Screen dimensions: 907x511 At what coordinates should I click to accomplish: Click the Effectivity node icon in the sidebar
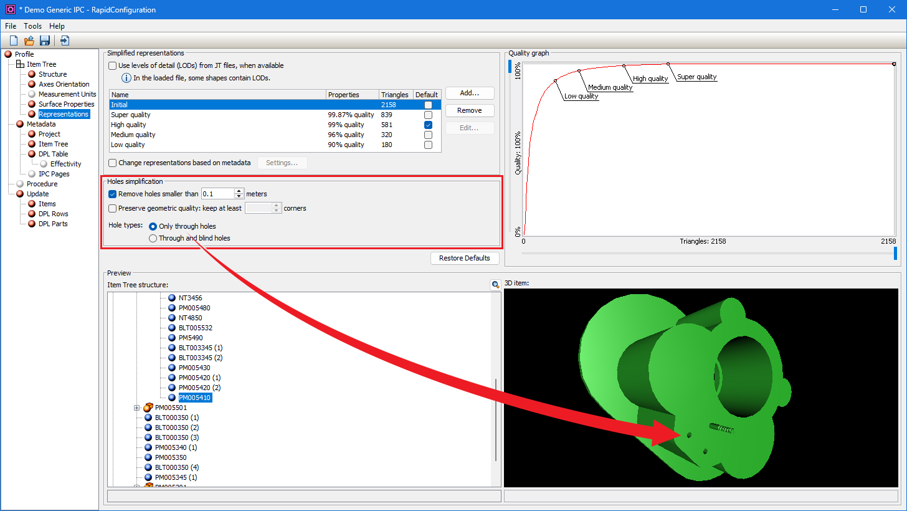pyautogui.click(x=44, y=163)
